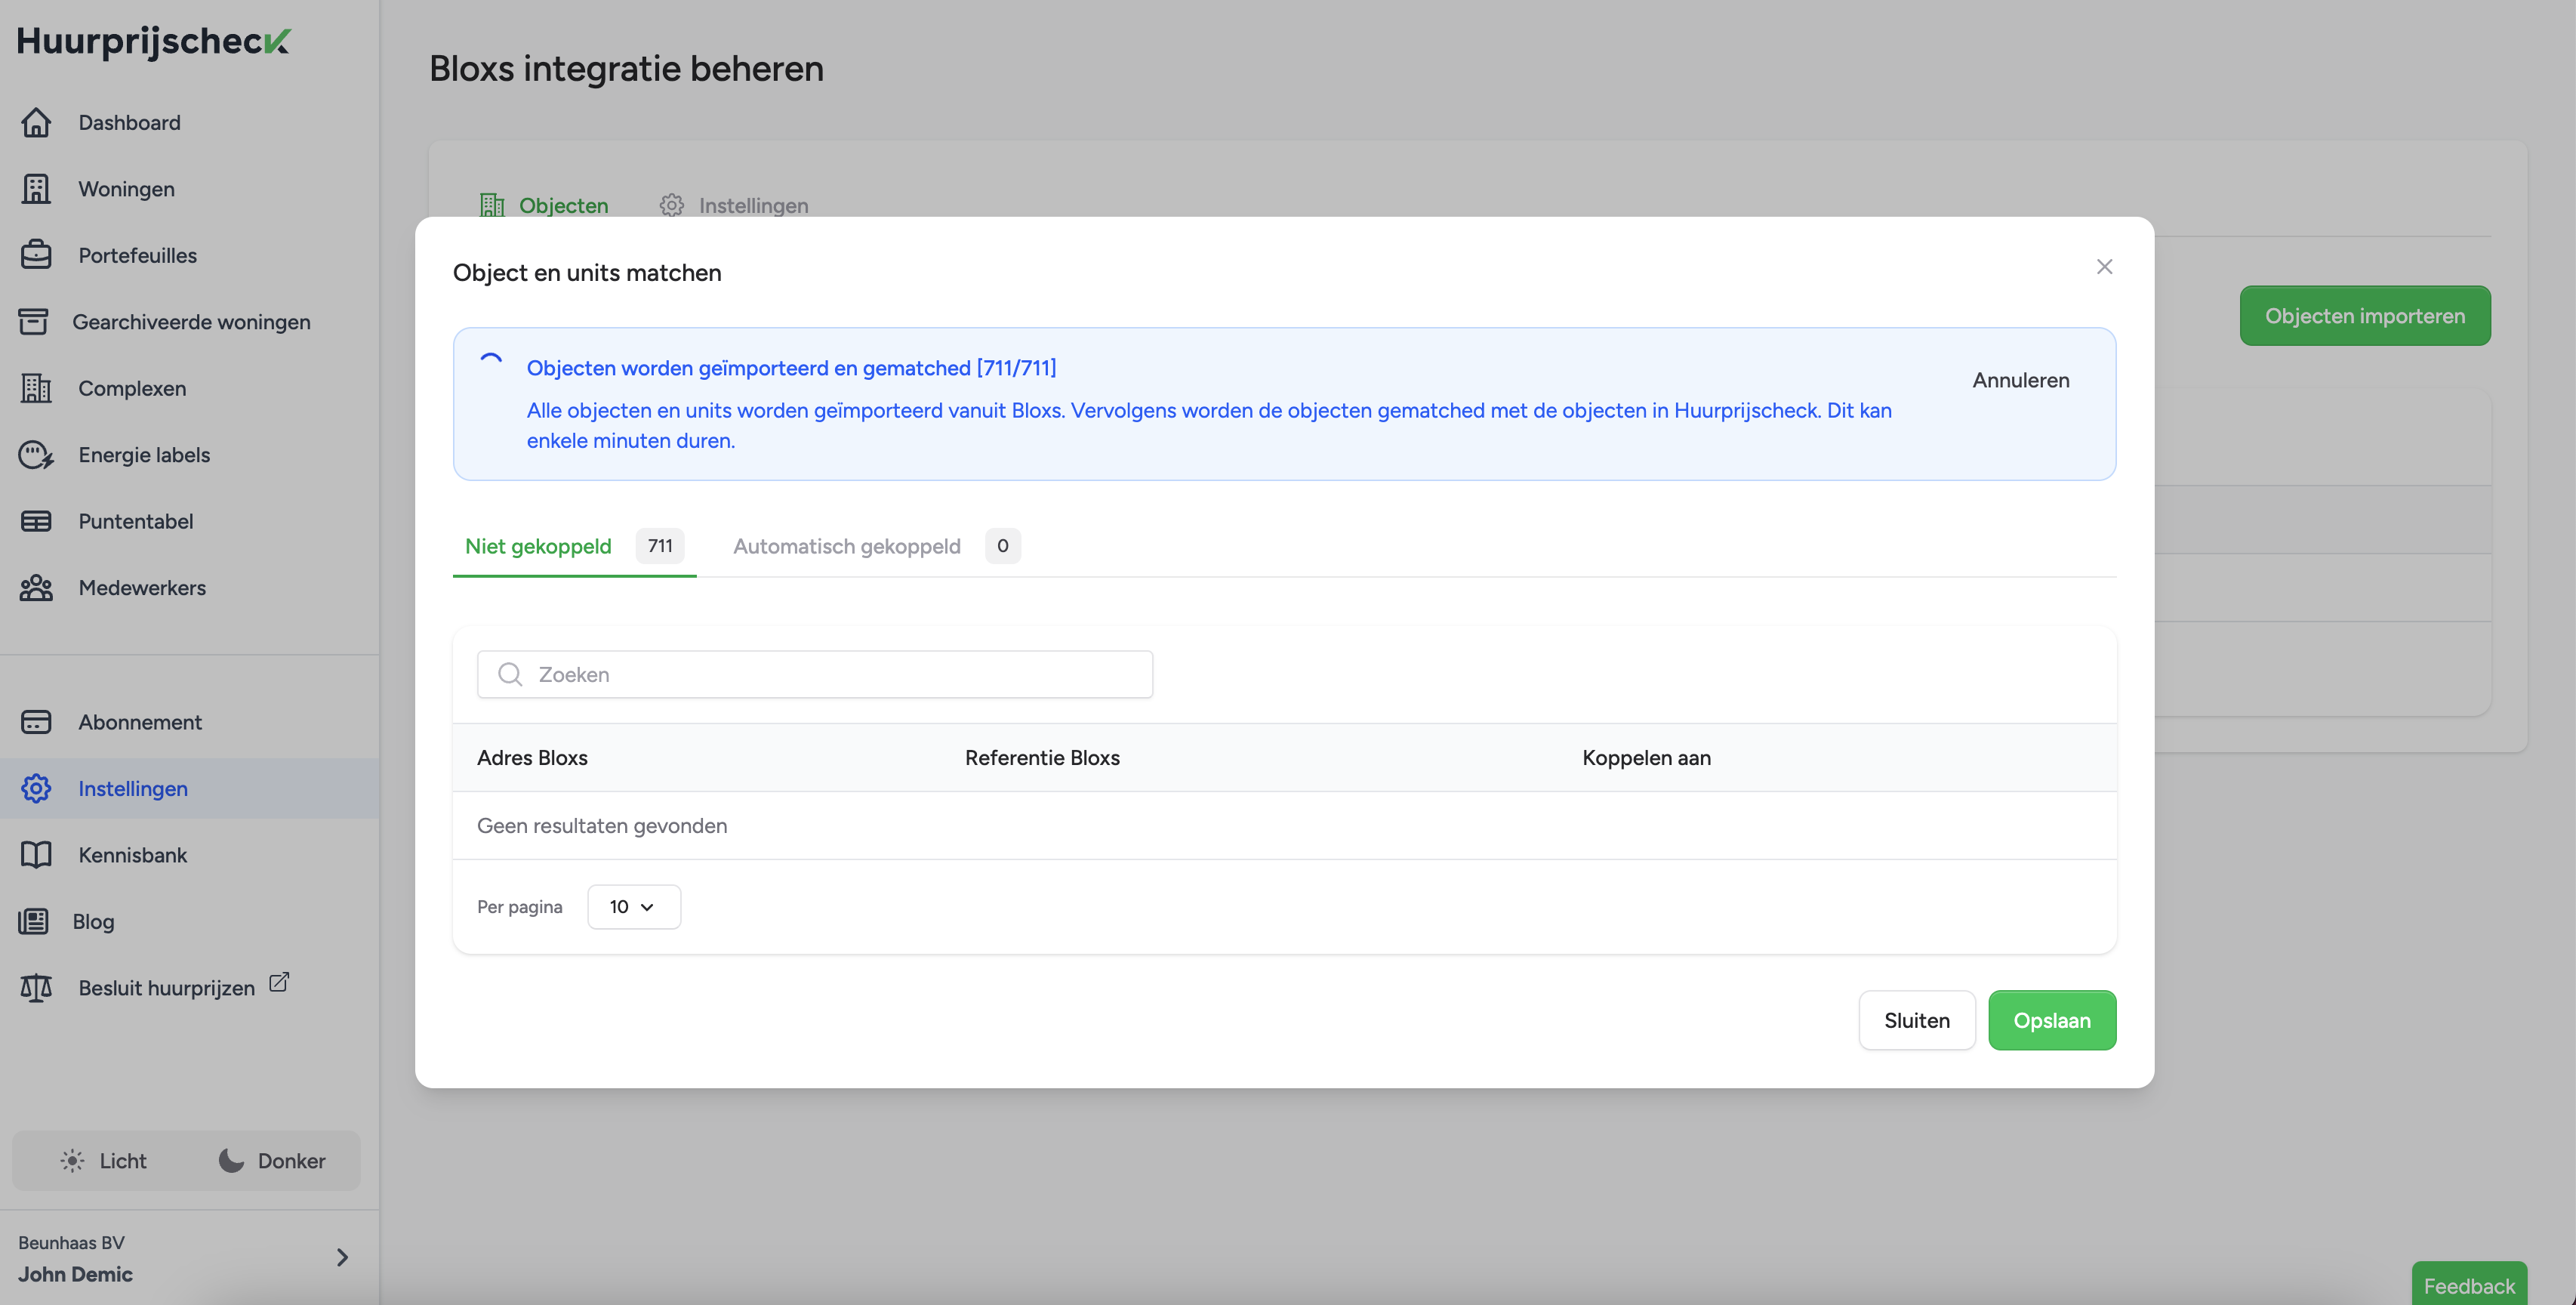Image resolution: width=2576 pixels, height=1305 pixels.
Task: Expand the Per pagina dropdown
Action: tap(633, 907)
